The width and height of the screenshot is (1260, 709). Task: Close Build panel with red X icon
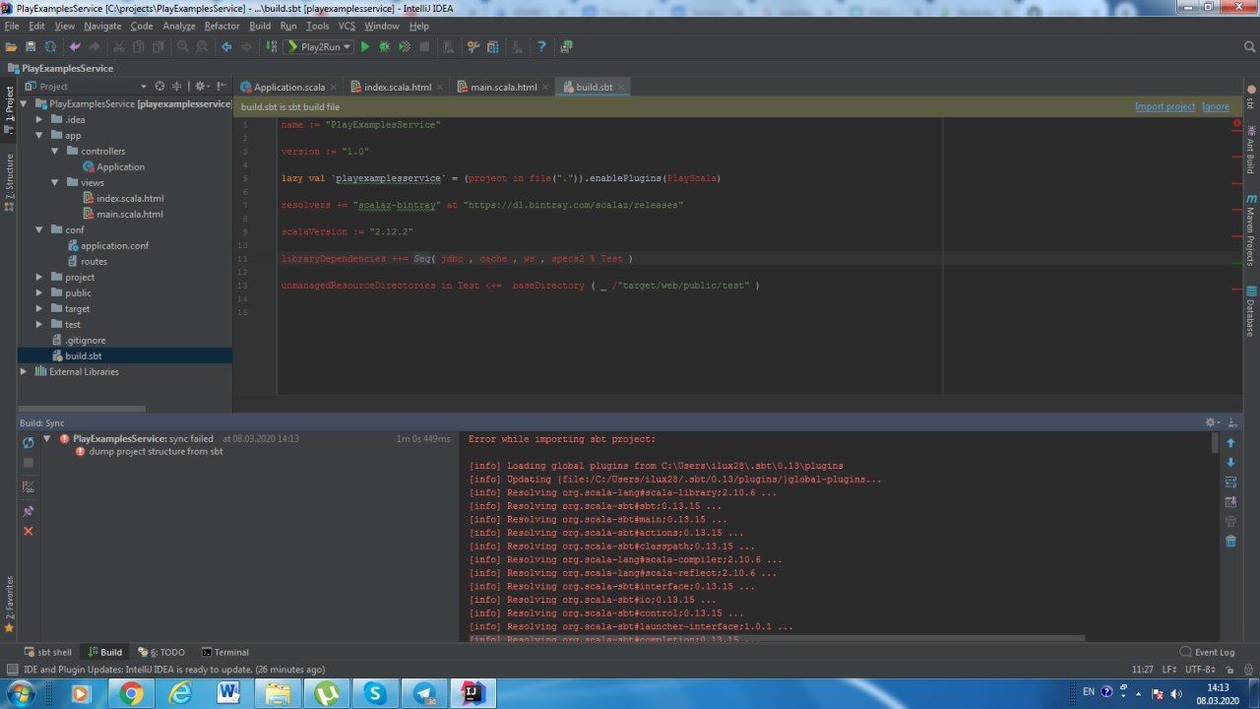(x=28, y=531)
